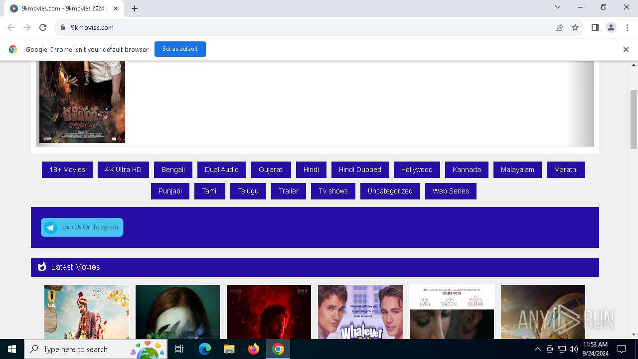Screen dimensions: 638x359
Task: Set Chrome as default browser
Action: coord(180,49)
